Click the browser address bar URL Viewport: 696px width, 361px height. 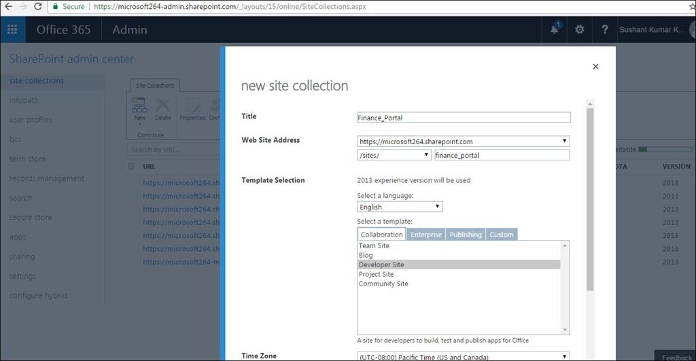click(x=230, y=6)
